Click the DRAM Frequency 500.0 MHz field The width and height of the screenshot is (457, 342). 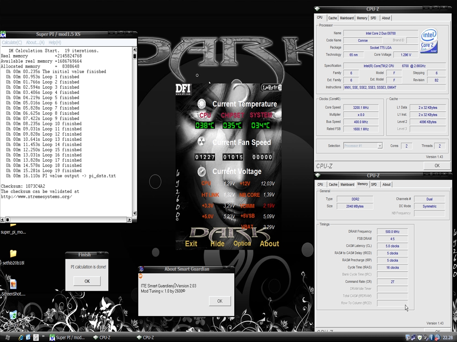[x=392, y=232]
